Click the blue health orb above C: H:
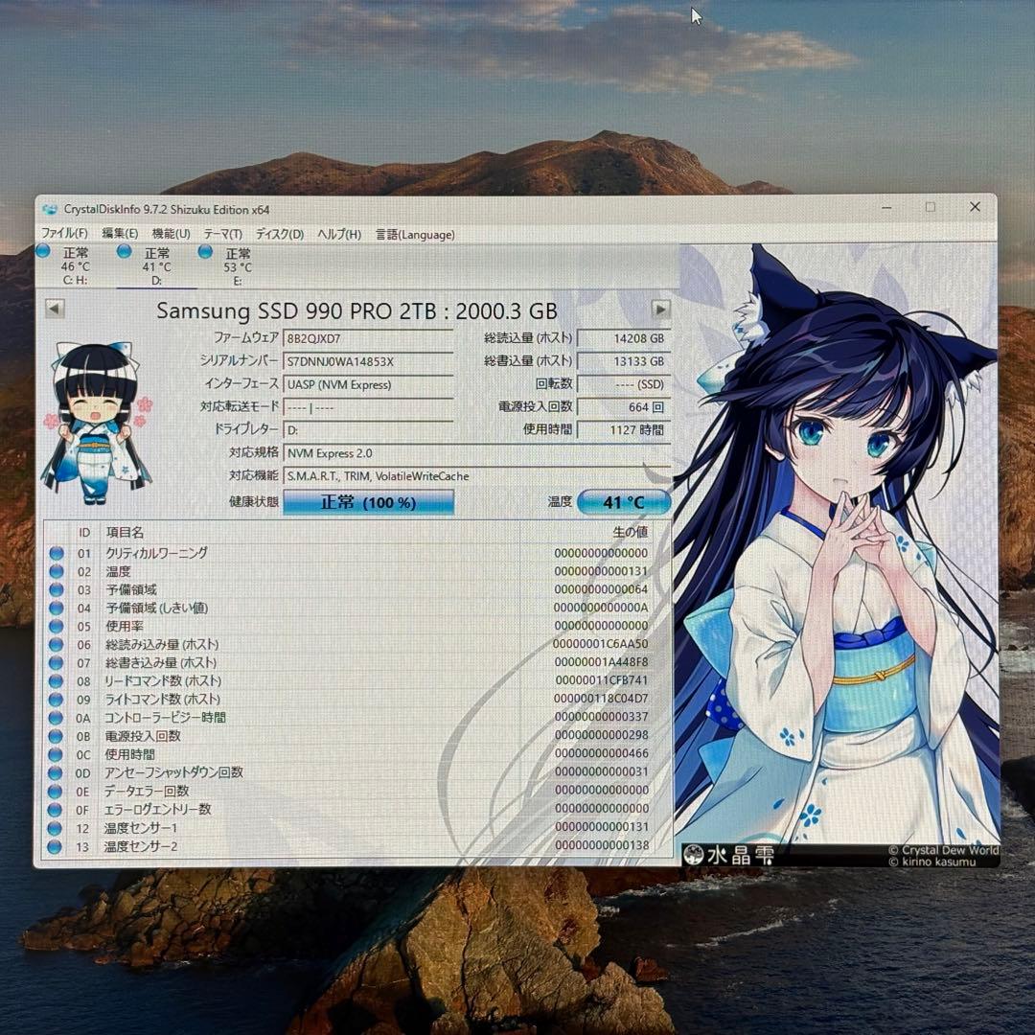The width and height of the screenshot is (1035, 1035). [43, 251]
